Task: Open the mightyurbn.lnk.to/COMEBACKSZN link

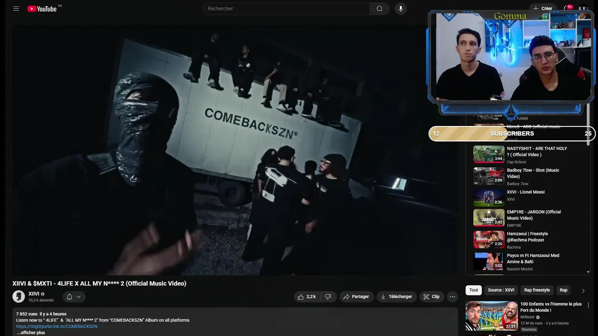Action: coord(57,327)
